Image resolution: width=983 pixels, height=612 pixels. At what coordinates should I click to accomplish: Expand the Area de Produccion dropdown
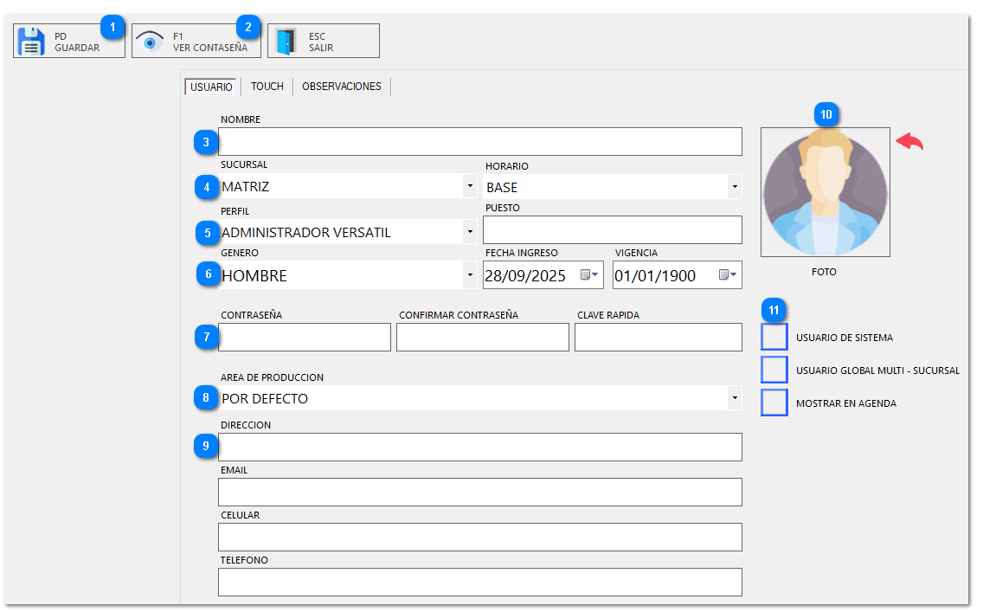click(x=734, y=398)
